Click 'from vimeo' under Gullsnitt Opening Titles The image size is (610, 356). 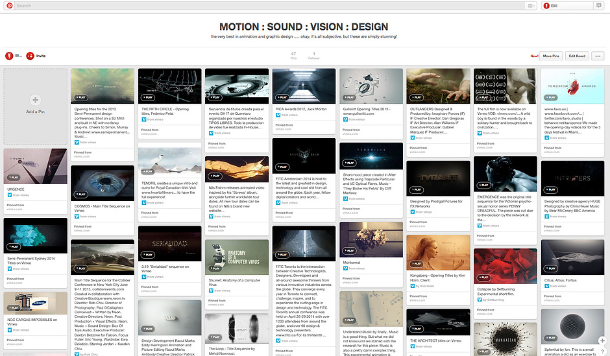tap(357, 119)
